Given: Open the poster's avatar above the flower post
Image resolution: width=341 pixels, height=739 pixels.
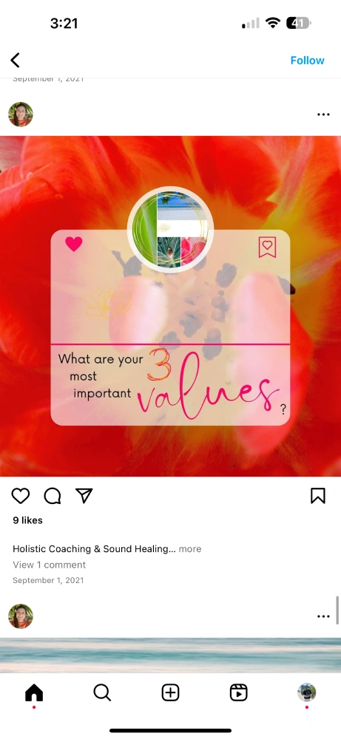Looking at the screenshot, I should pyautogui.click(x=21, y=115).
